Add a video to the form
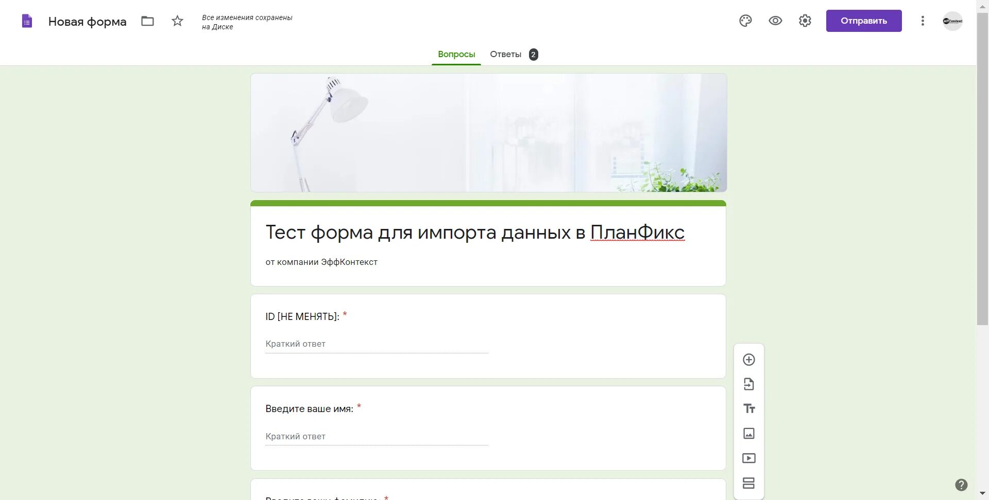Screen dimensions: 989x500 click(x=749, y=458)
